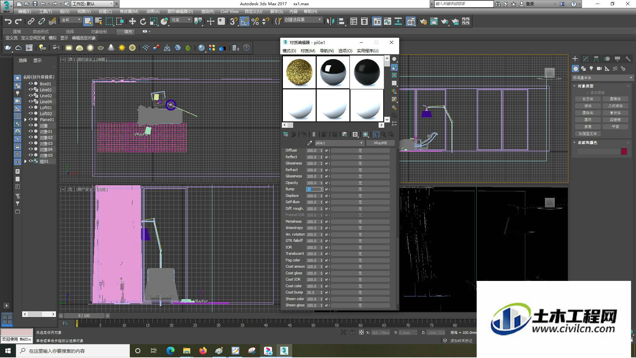Open Firefox from the Windows taskbar
Screen dimensions: 636x358
pos(203,351)
